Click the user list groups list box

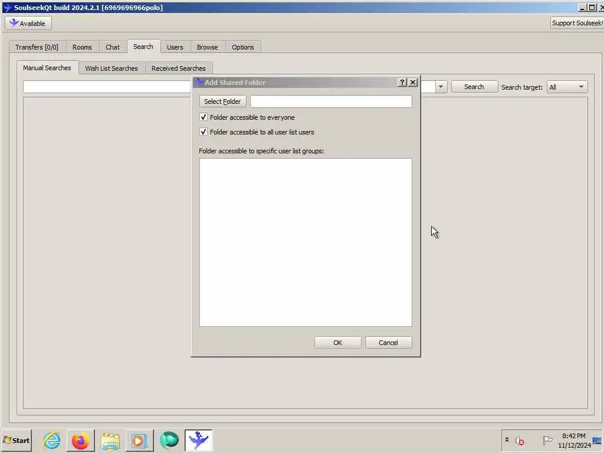[x=306, y=242]
